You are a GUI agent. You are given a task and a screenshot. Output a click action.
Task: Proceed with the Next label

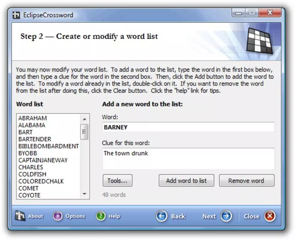(209, 216)
